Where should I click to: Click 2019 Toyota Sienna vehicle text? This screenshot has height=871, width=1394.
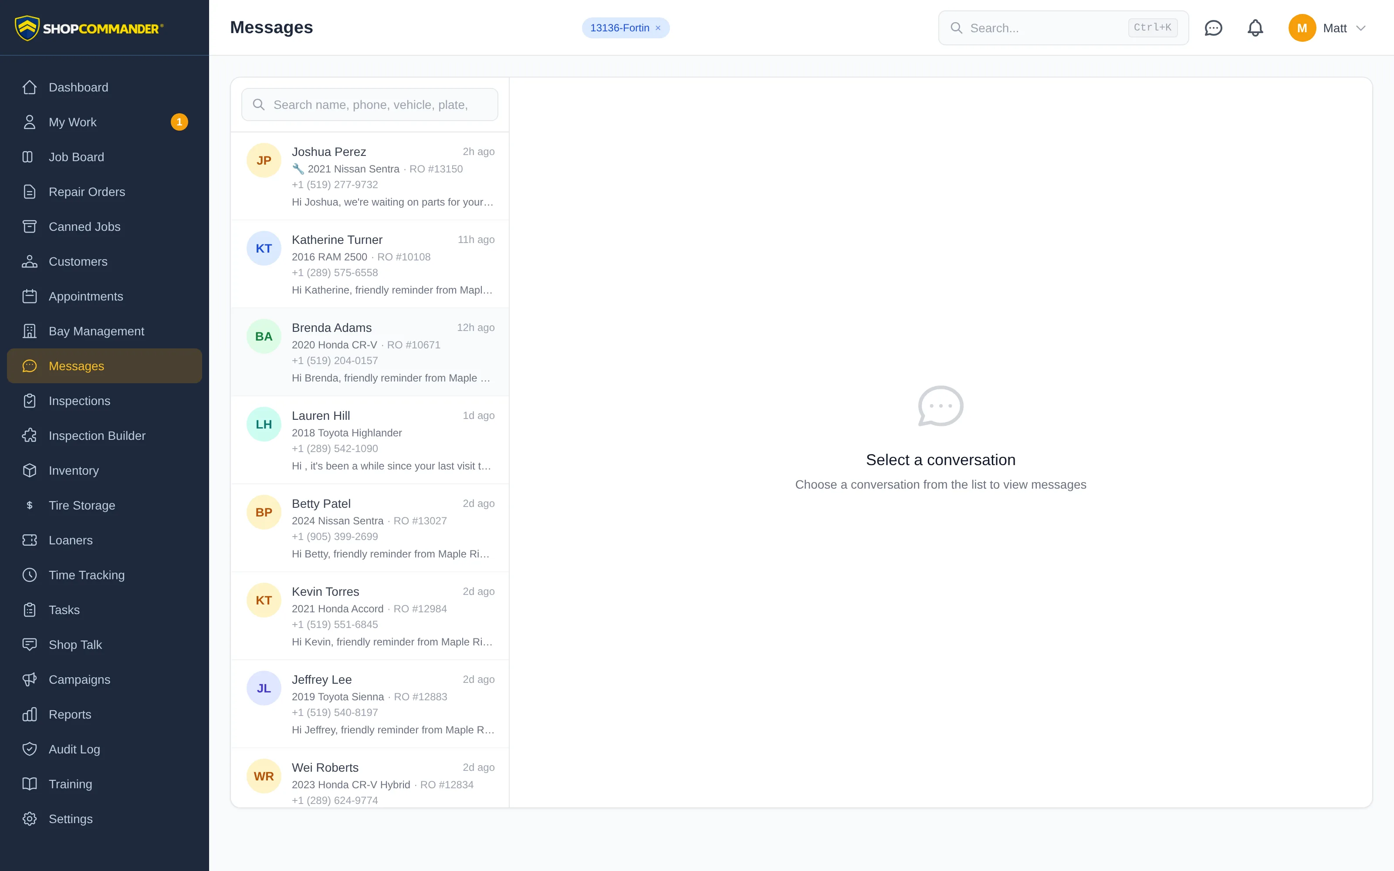[x=338, y=697]
